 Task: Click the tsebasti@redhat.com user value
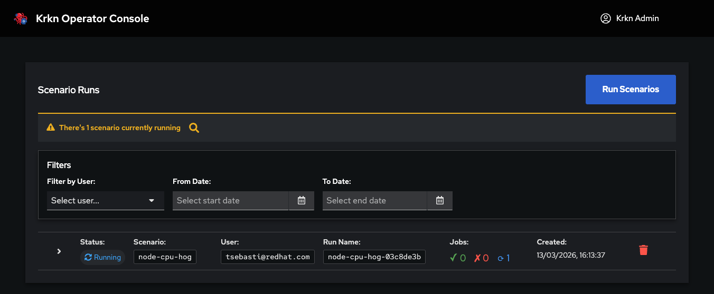pos(268,257)
